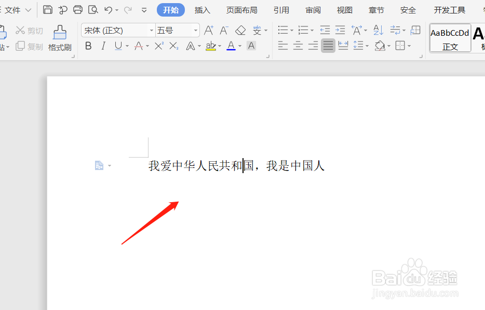The width and height of the screenshot is (485, 310).
Task: Expand line spacing dropdown arrow
Action: click(367, 46)
